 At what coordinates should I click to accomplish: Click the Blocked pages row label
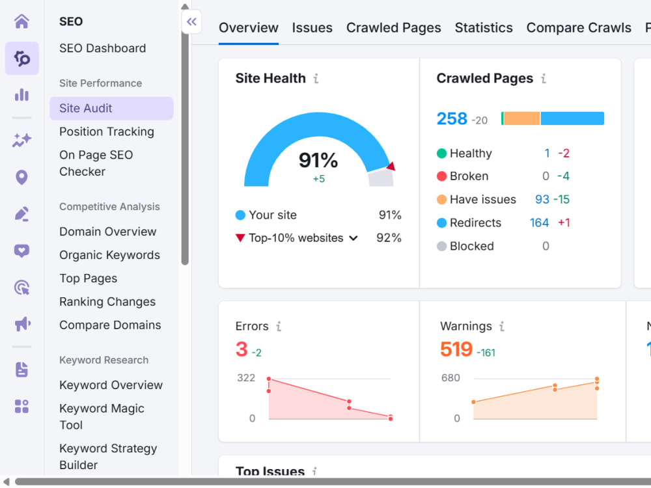click(471, 247)
